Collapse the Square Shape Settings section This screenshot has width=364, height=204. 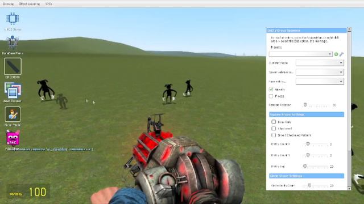tap(307, 114)
